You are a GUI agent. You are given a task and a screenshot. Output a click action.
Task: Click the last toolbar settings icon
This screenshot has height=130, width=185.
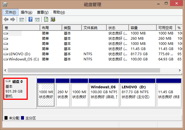53,19
